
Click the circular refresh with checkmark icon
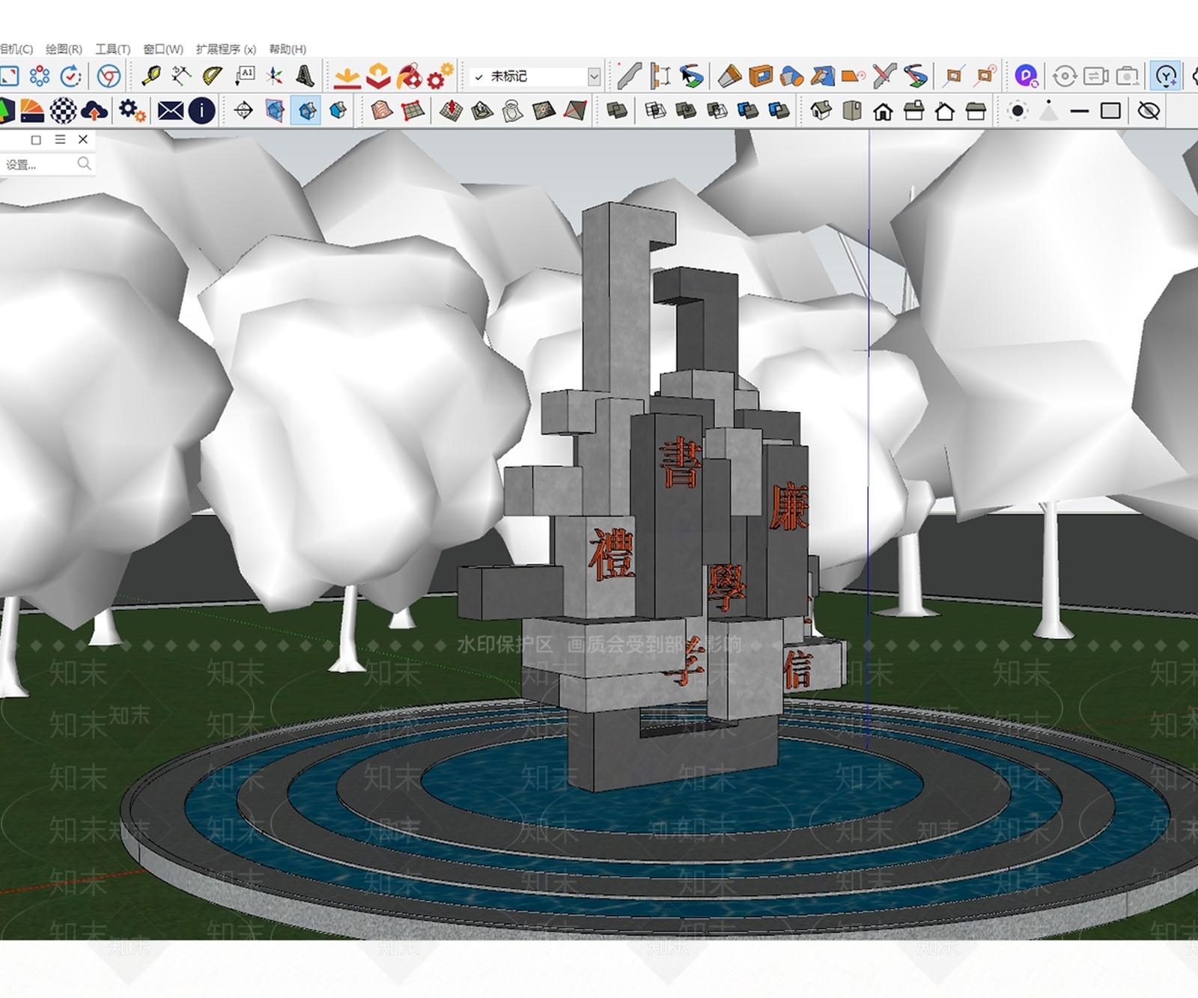(71, 76)
